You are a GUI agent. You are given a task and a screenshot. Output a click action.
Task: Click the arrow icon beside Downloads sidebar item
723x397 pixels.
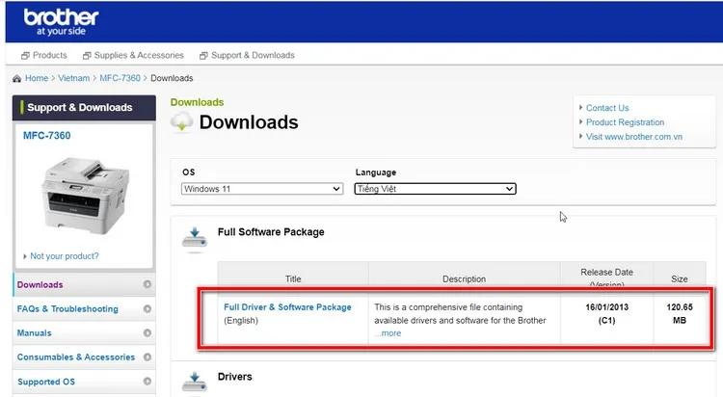[147, 284]
